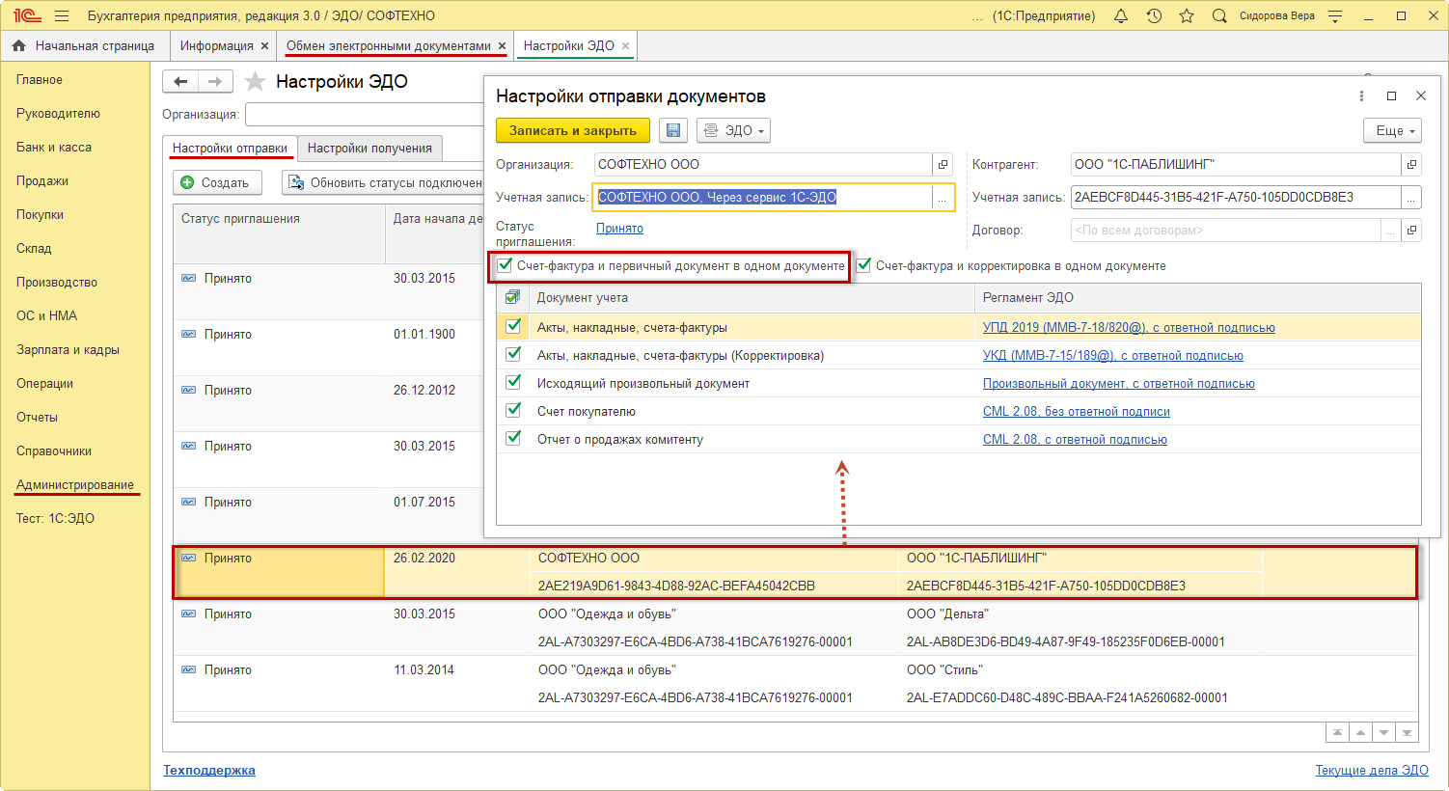Image resolution: width=1449 pixels, height=791 pixels.
Task: Open CML 2.08, без ответной подписи link
Action: tap(1077, 412)
